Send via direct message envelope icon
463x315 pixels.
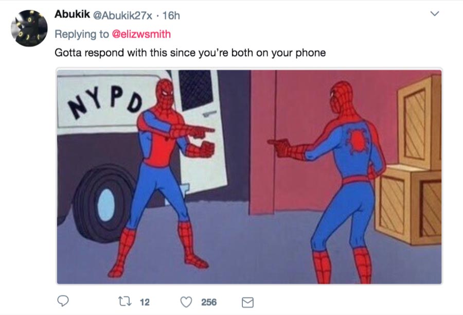point(247,302)
